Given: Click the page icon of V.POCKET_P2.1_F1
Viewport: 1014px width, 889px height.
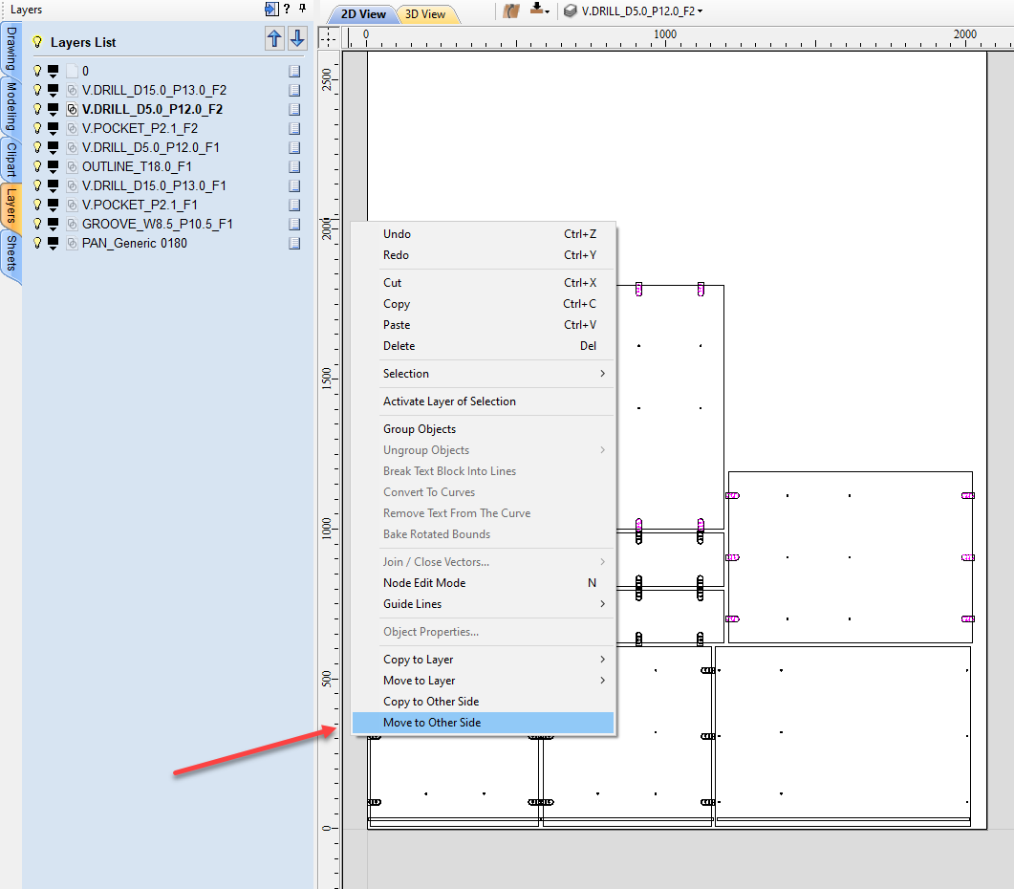Looking at the screenshot, I should (294, 206).
